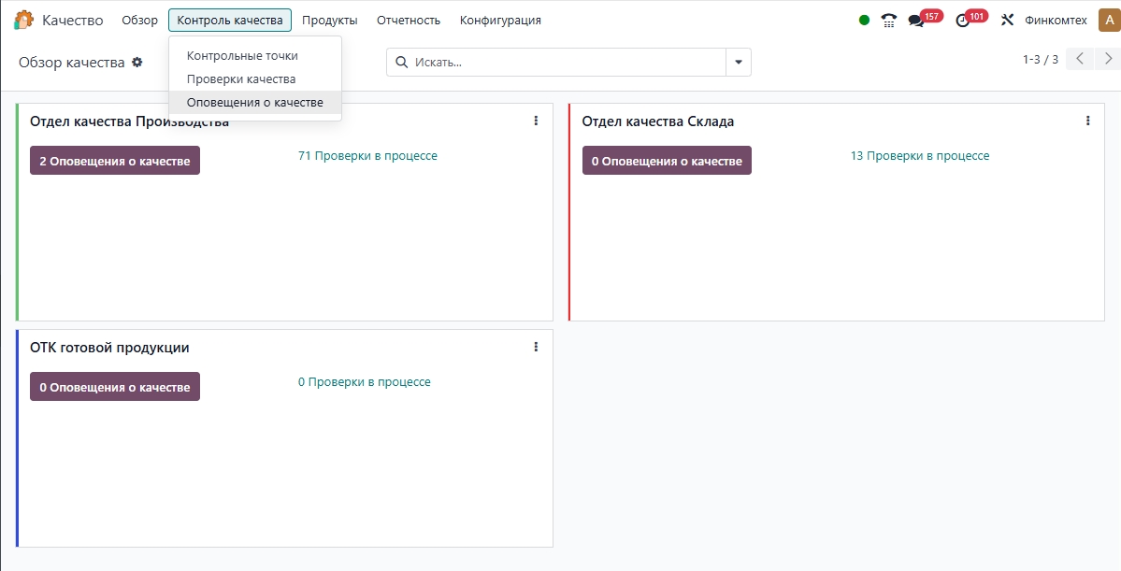Viewport: 1121px width, 571px height.
Task: Click the wrench debug tools icon
Action: 1007,20
